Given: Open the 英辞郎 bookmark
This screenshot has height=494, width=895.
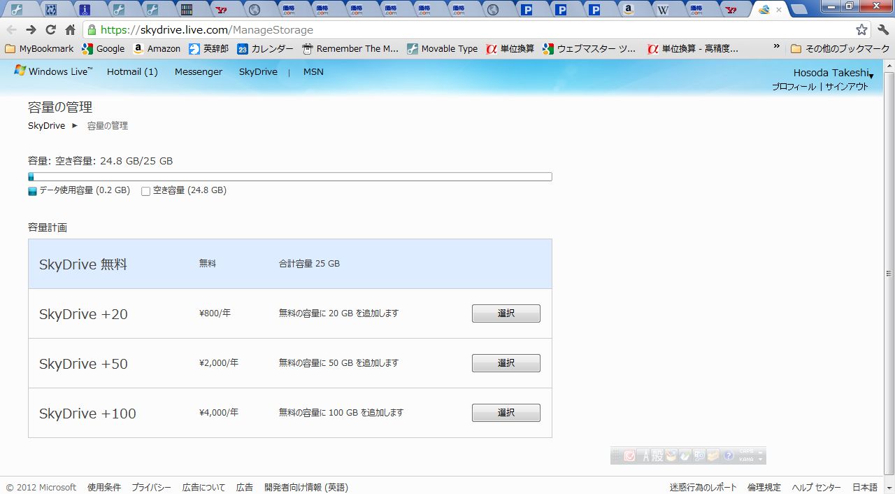Looking at the screenshot, I should click(x=208, y=49).
